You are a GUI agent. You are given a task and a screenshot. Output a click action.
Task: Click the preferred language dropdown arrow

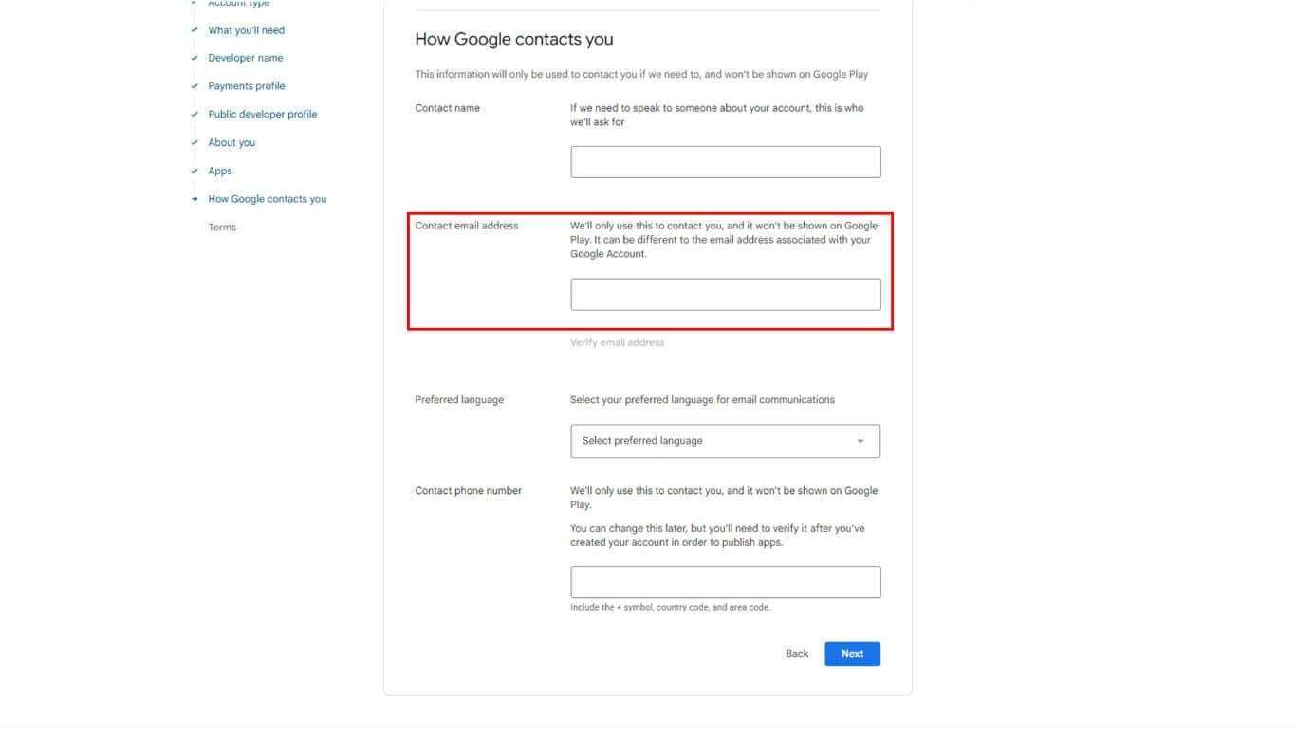pyautogui.click(x=861, y=441)
